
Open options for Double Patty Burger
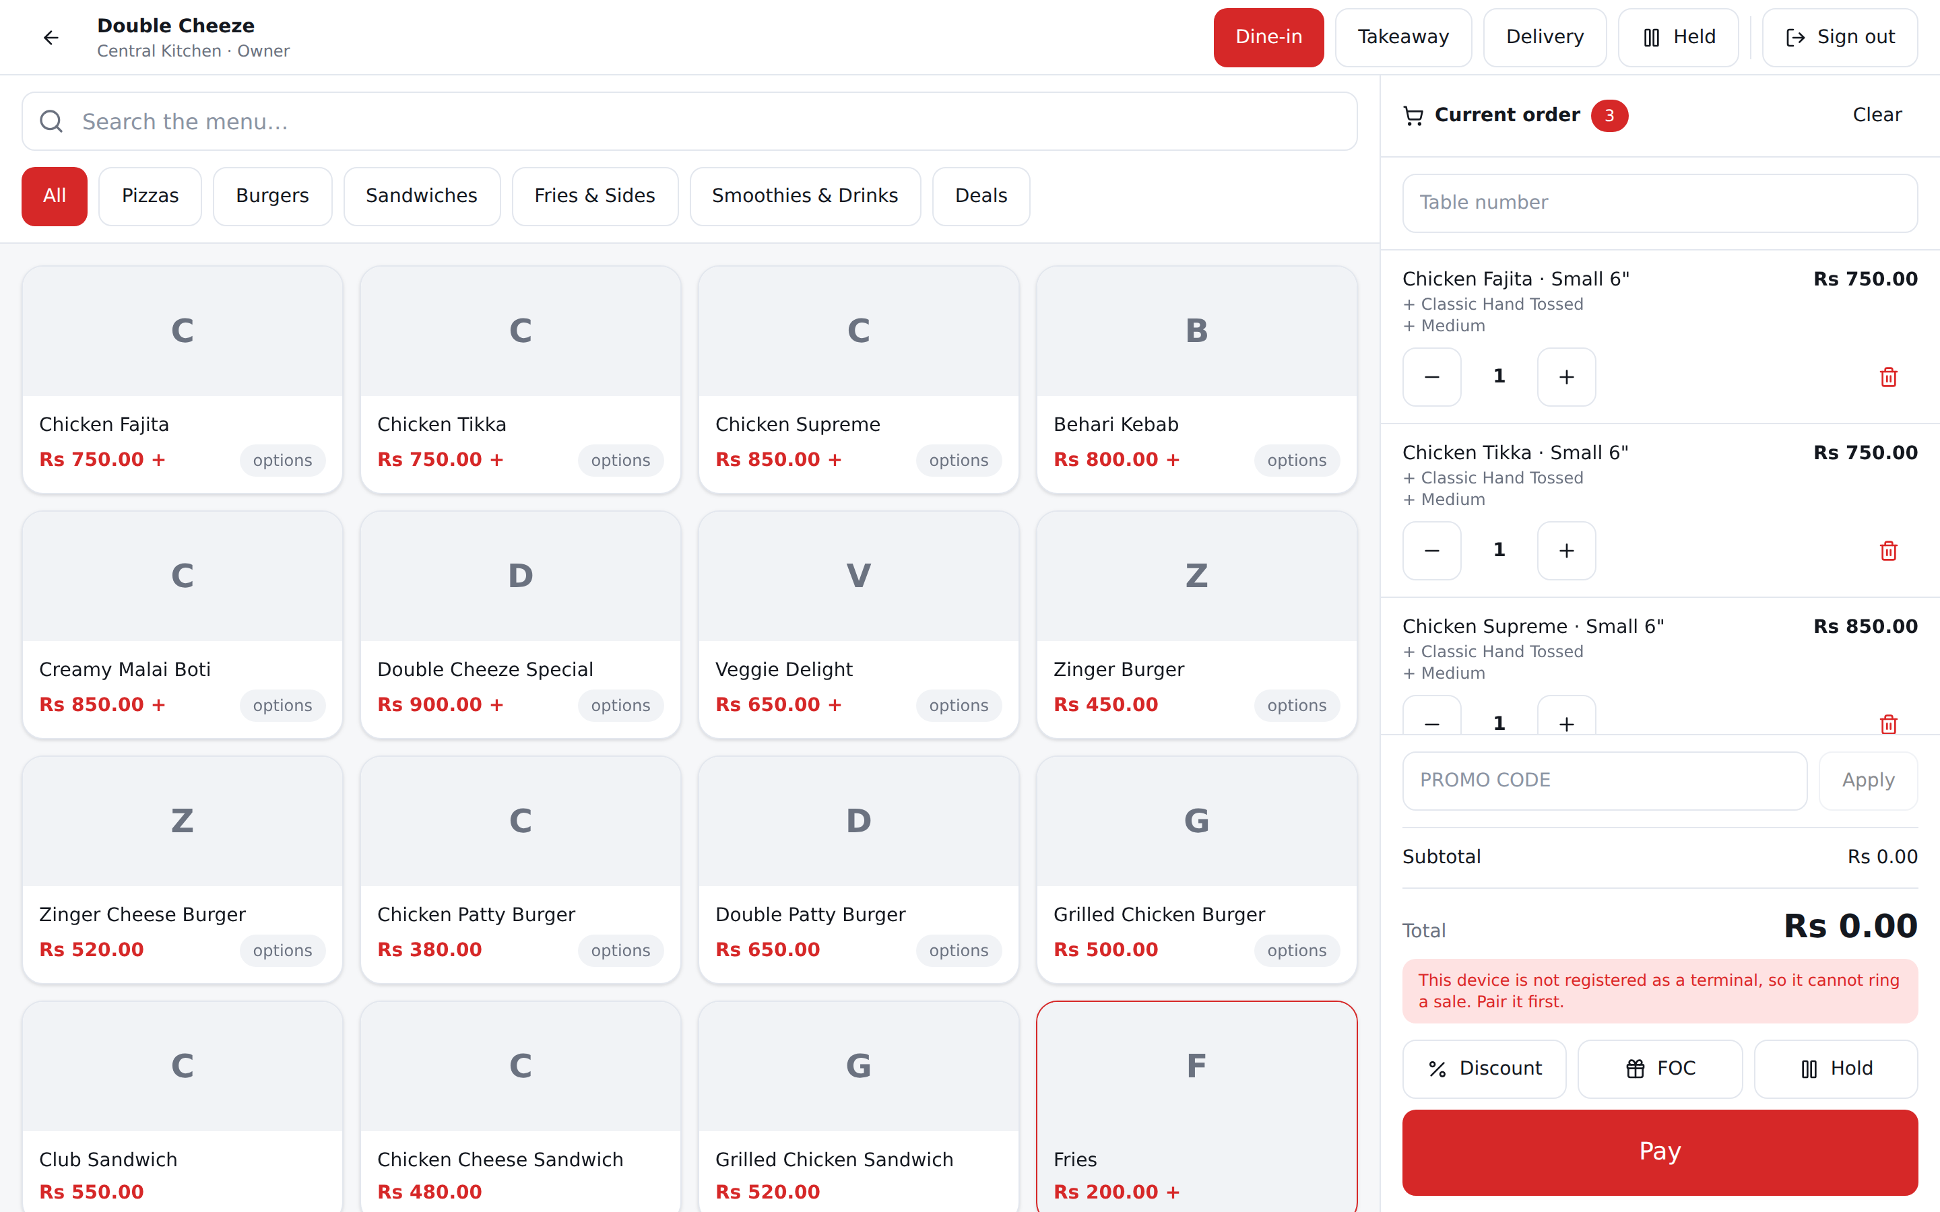[959, 951]
